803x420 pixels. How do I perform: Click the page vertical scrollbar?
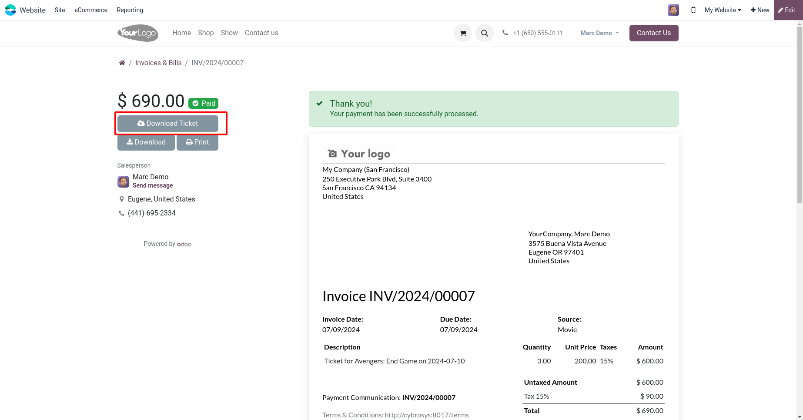coord(800,131)
